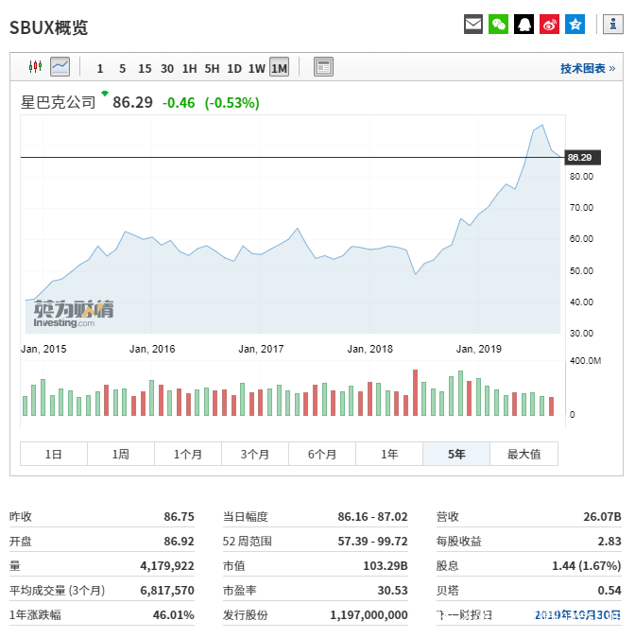
Task: Click 52 周范围 value 57.39 - 99.72
Action: (372, 542)
